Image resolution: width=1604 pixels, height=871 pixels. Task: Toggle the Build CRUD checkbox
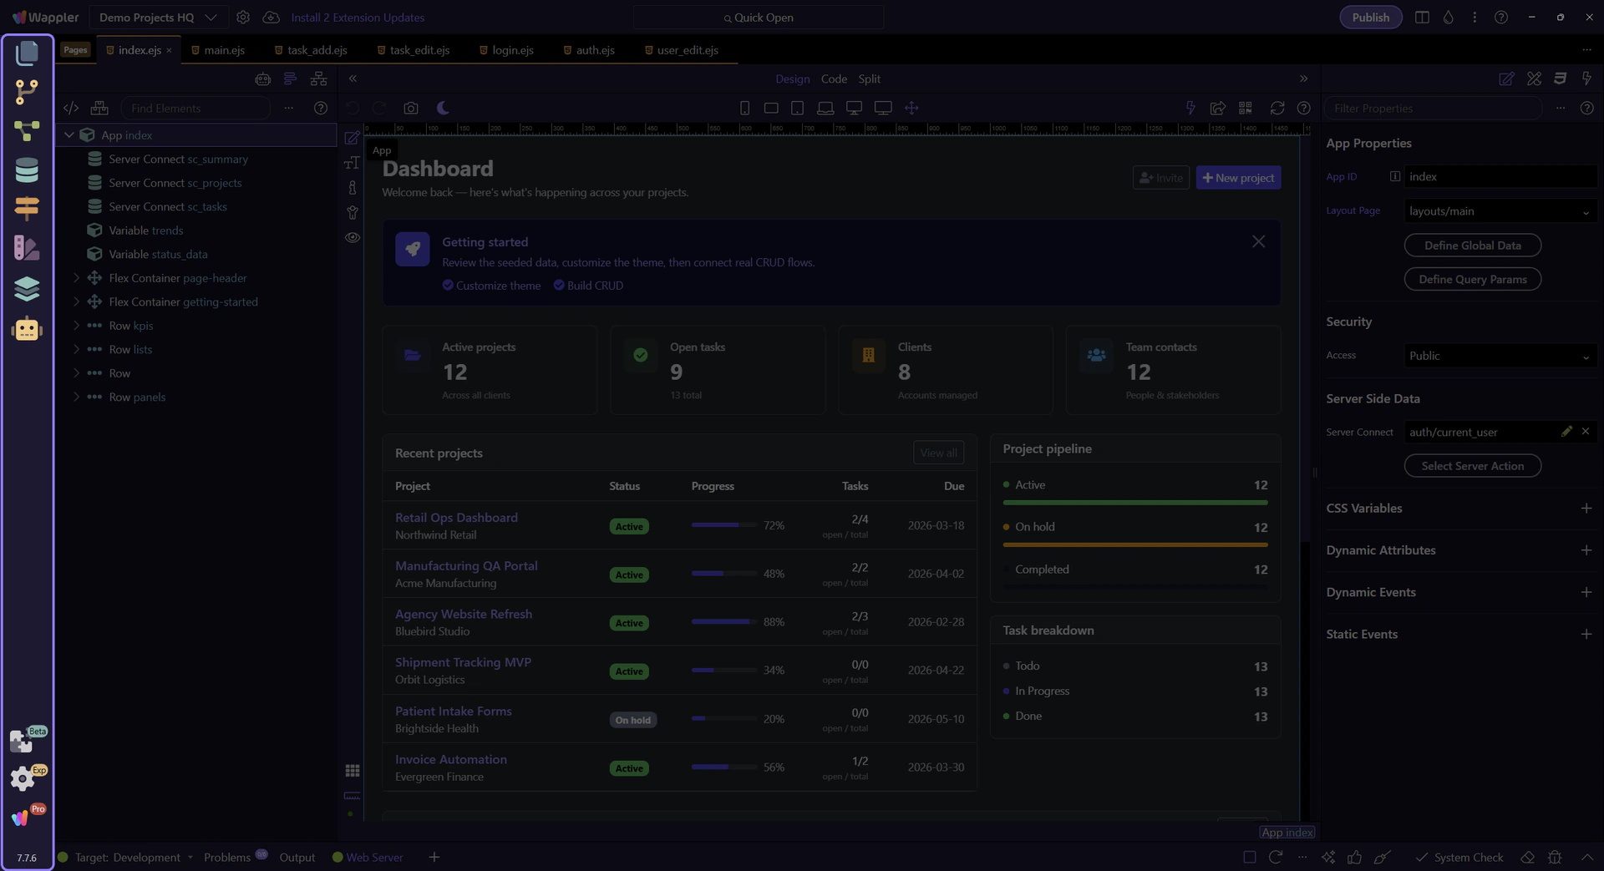pyautogui.click(x=559, y=286)
